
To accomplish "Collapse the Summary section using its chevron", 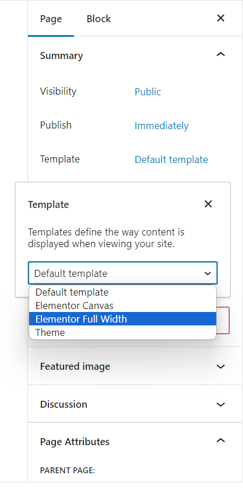I will click(x=221, y=54).
